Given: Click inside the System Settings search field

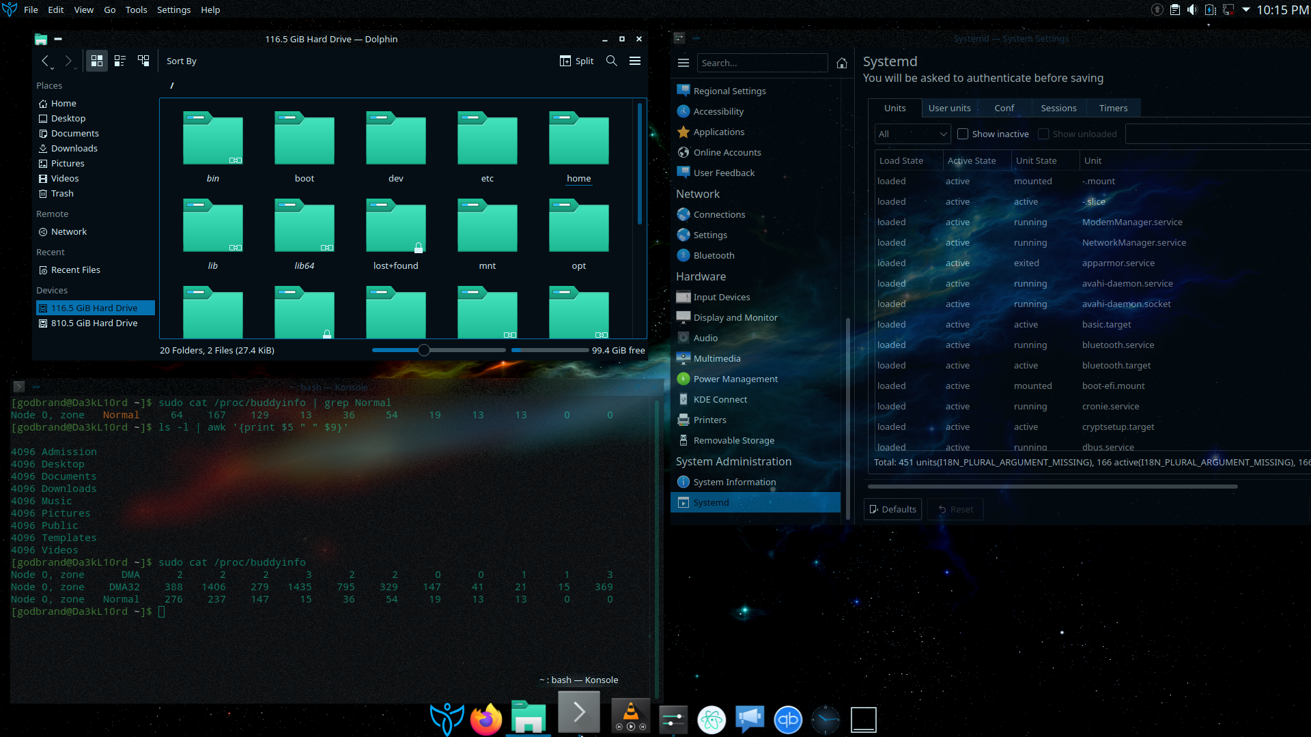Looking at the screenshot, I should (762, 62).
